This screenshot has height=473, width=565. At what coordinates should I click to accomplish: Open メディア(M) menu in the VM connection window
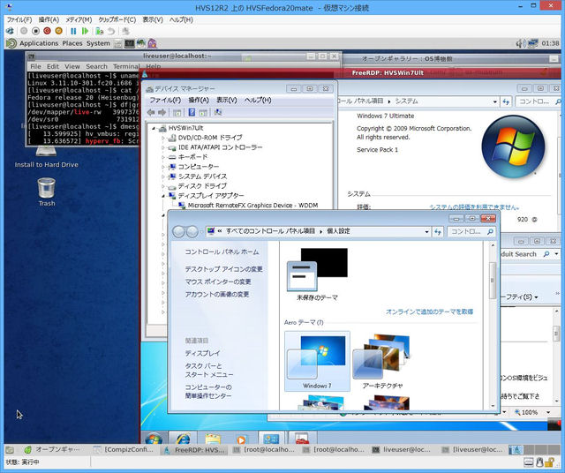[79, 19]
